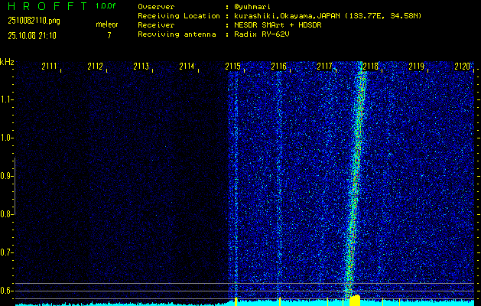481x306 pixels.
Task: Click the 0.9 frequency axis label
Action: pos(7,176)
